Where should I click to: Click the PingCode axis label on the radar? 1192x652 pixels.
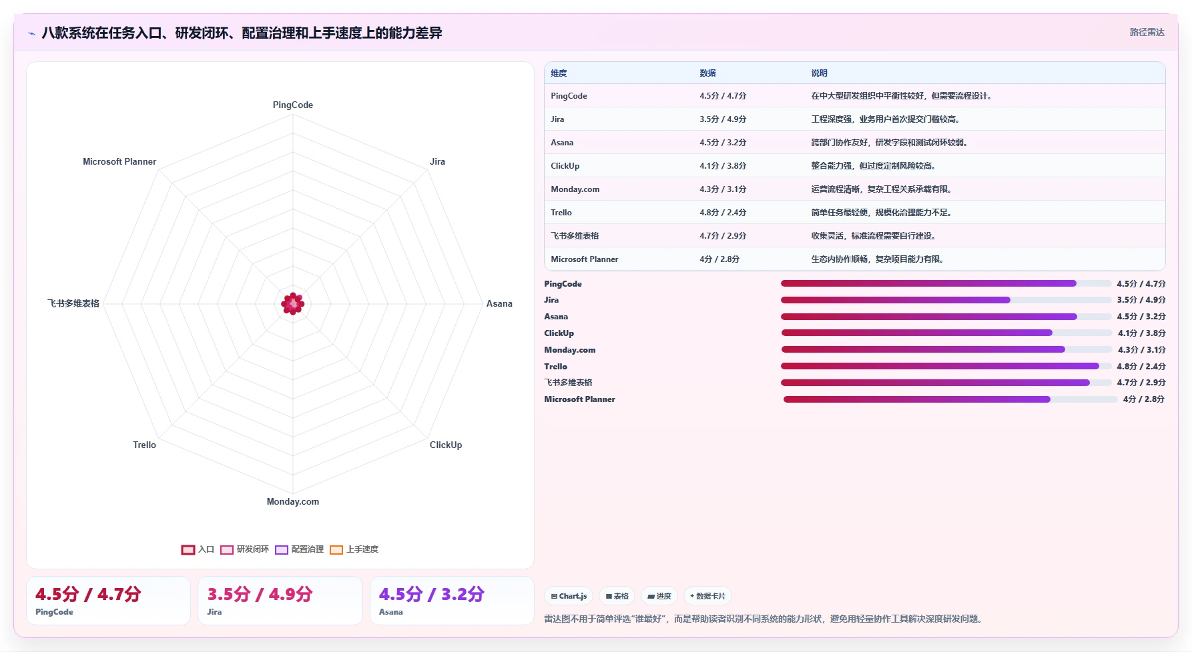(x=292, y=105)
